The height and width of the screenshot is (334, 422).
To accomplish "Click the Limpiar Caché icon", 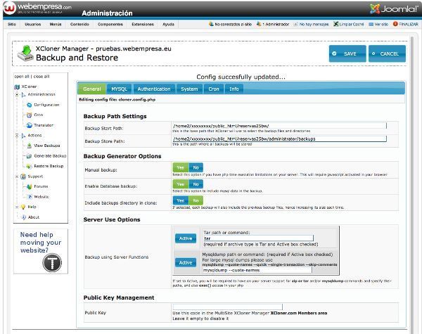I will pos(336,24).
